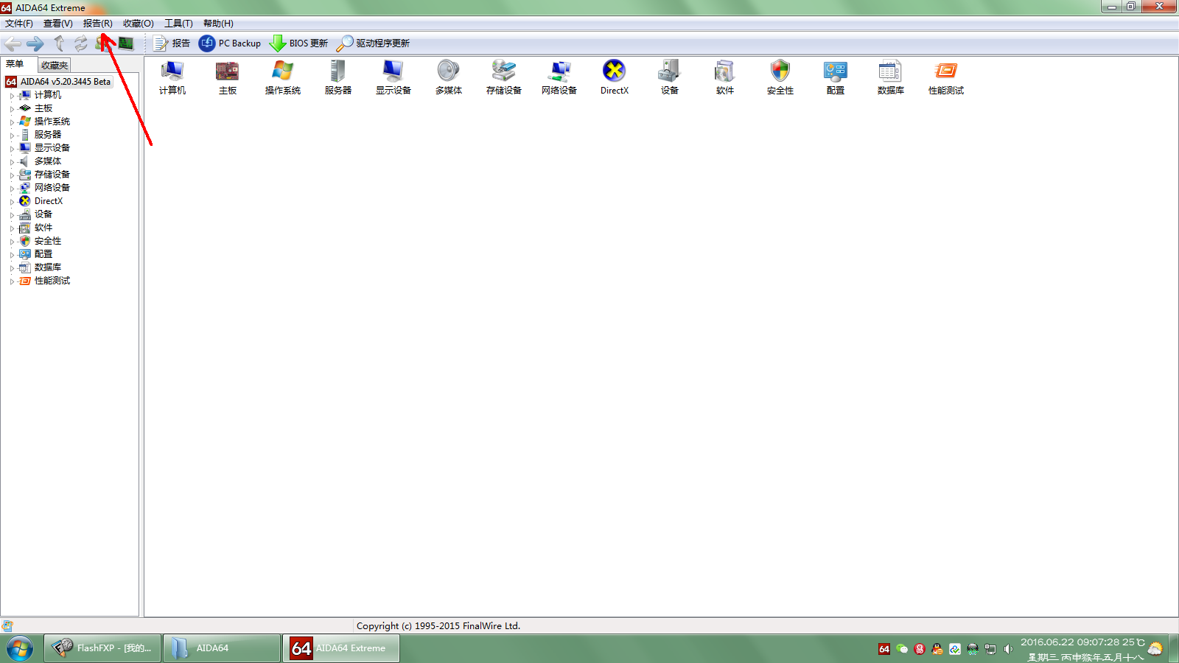
Task: Expand the 显示设备 tree node
Action: [x=12, y=149]
